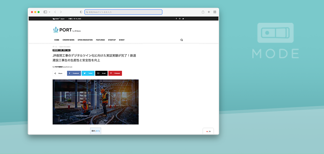
Task: Share article via Pinterest button
Action: click(115, 73)
